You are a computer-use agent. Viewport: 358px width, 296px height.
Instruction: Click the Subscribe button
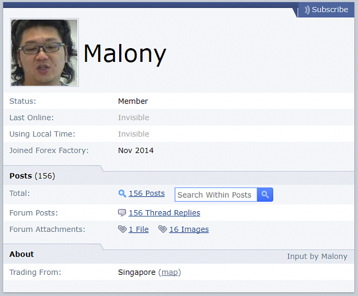[x=326, y=10]
